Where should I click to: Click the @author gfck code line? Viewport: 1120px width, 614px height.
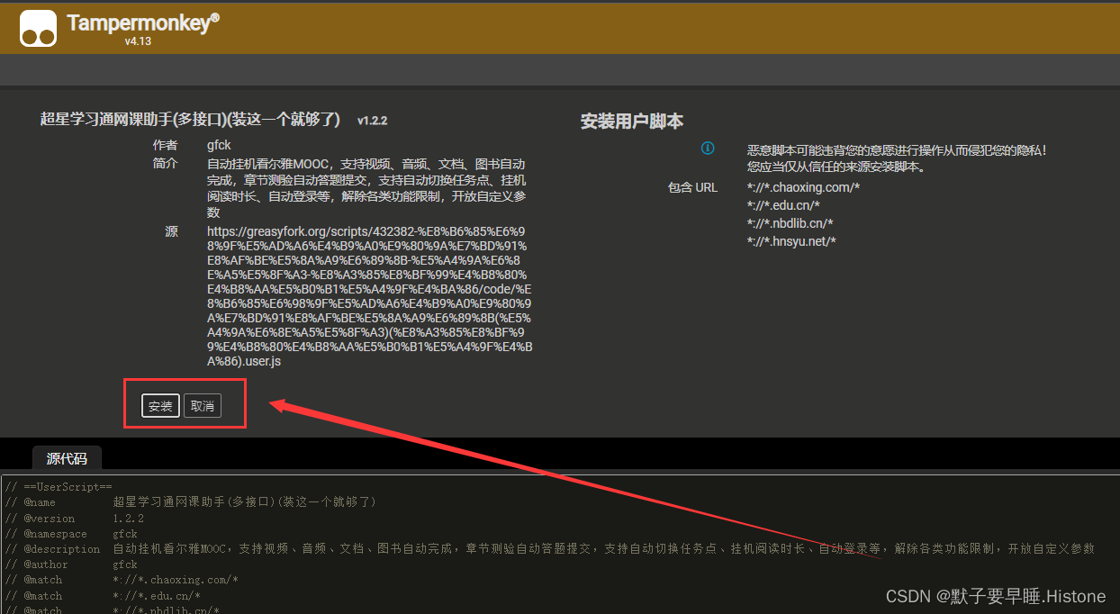(72, 564)
